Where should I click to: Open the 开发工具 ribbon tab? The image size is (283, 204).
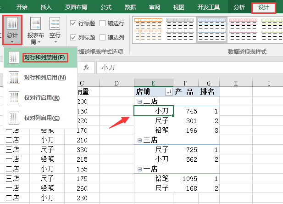208,7
